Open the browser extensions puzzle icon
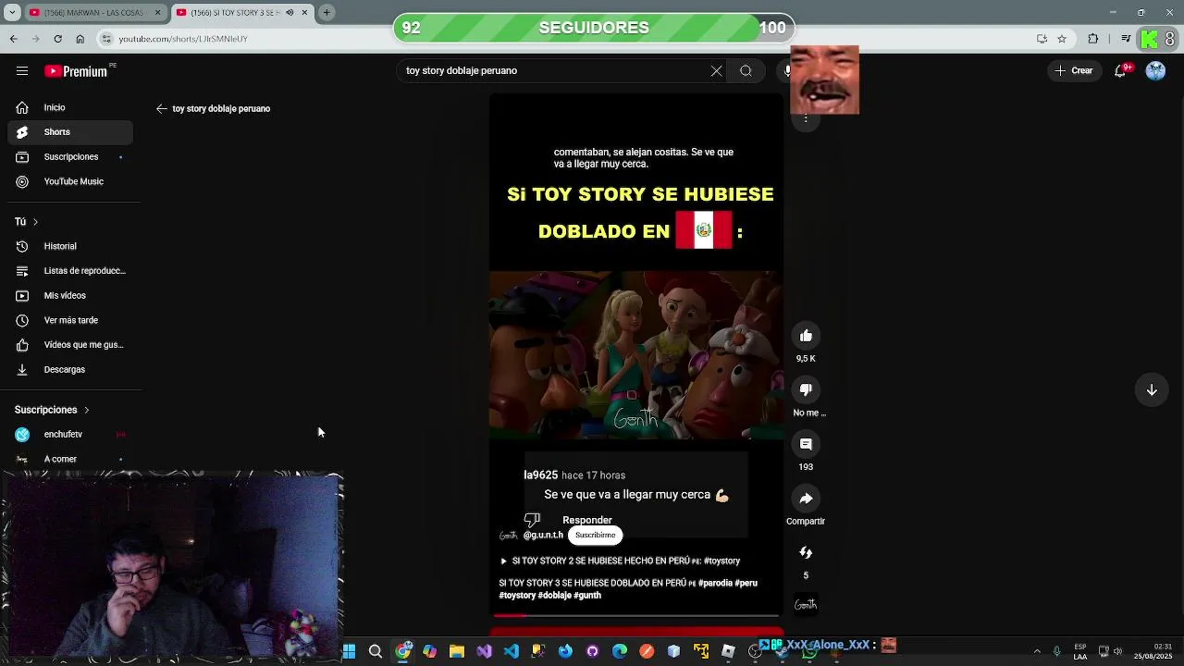Viewport: 1184px width, 666px height. (1093, 39)
